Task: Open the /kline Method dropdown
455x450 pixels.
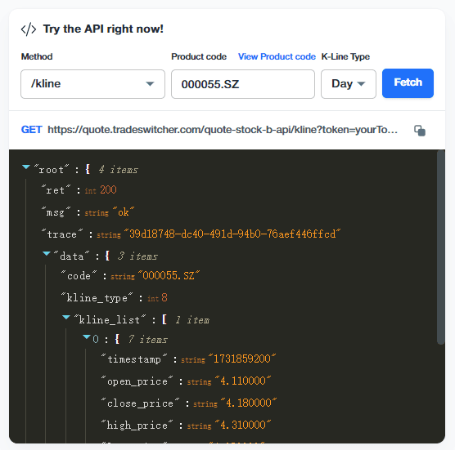Action: pyautogui.click(x=92, y=84)
